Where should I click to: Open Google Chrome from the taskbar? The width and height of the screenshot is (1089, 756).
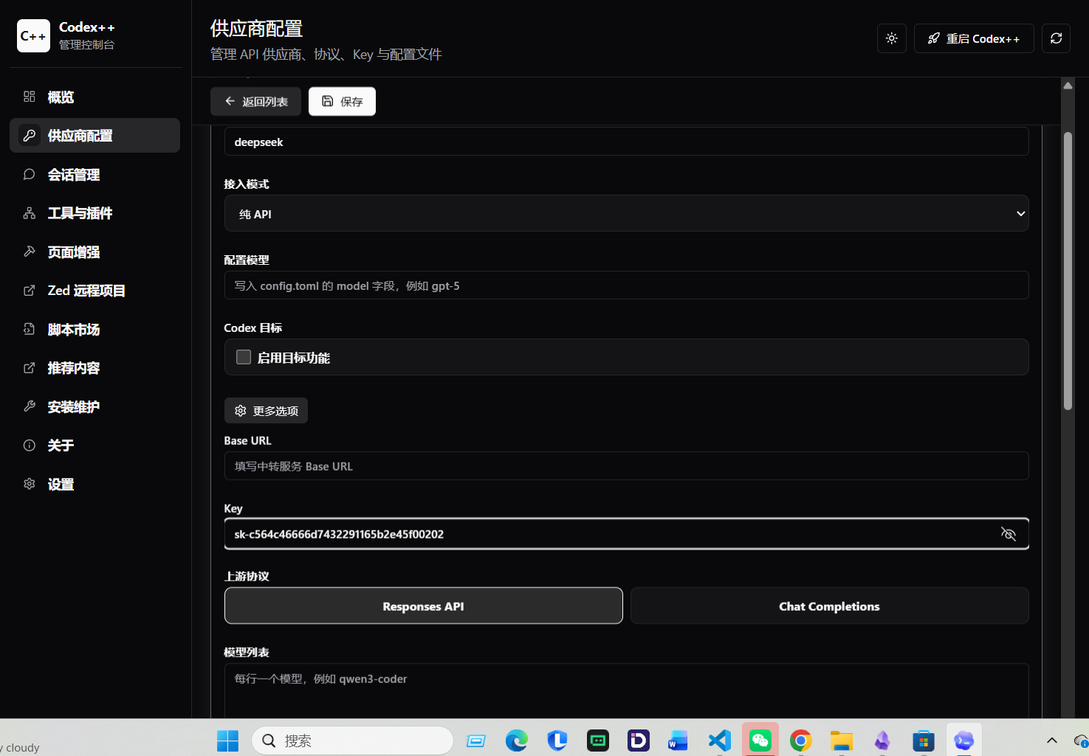click(x=801, y=741)
